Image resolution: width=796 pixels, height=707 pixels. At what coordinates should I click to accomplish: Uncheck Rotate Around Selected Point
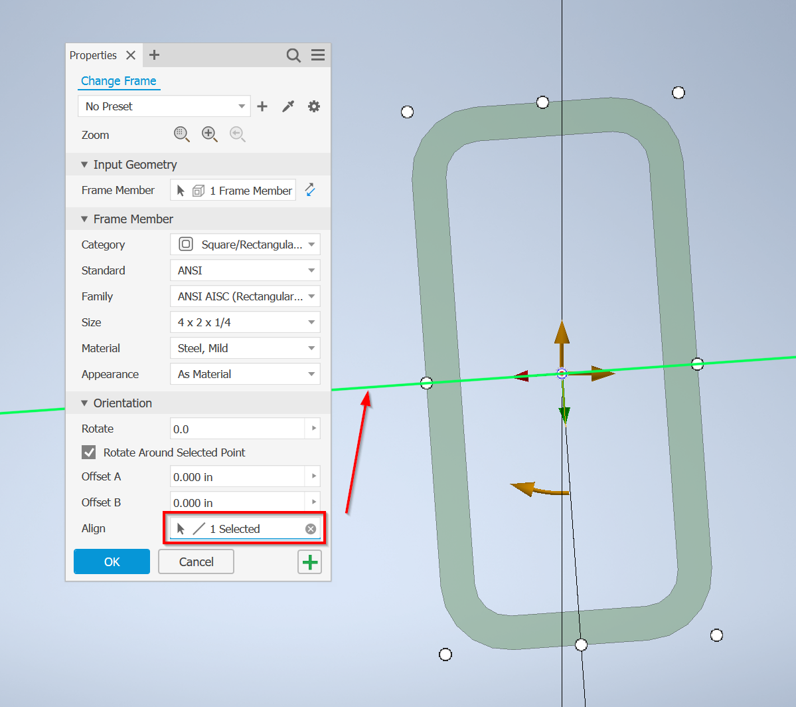click(x=89, y=453)
